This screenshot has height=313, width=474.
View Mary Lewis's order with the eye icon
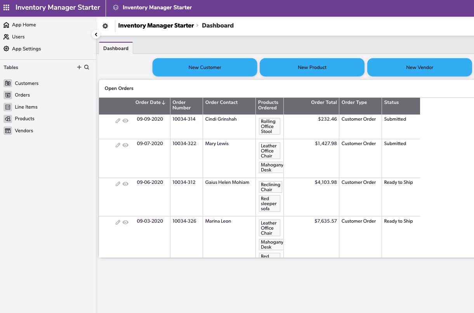pos(125,145)
